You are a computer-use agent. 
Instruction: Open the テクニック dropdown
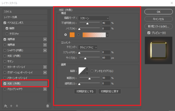coord(88,47)
